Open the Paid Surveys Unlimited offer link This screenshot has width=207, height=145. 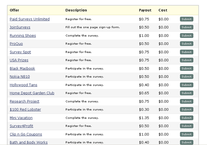tap(29, 19)
